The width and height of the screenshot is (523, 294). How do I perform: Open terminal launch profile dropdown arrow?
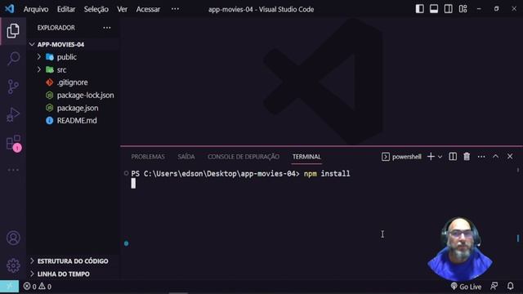(x=440, y=157)
